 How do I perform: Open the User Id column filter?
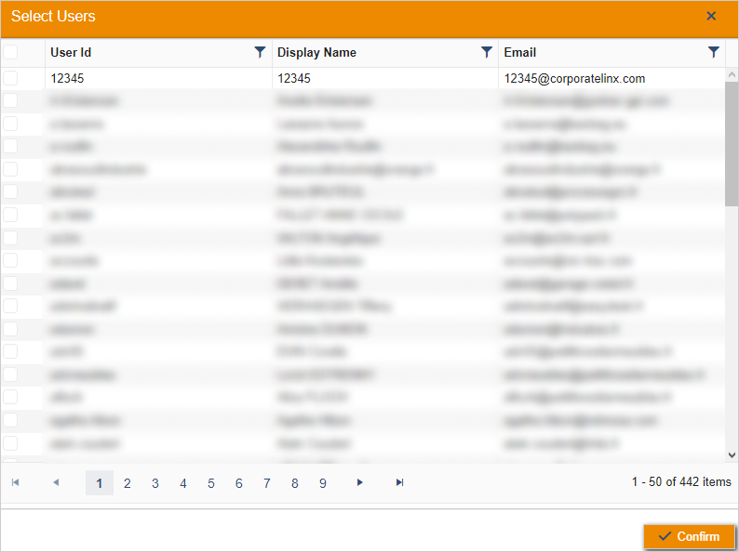pos(260,53)
